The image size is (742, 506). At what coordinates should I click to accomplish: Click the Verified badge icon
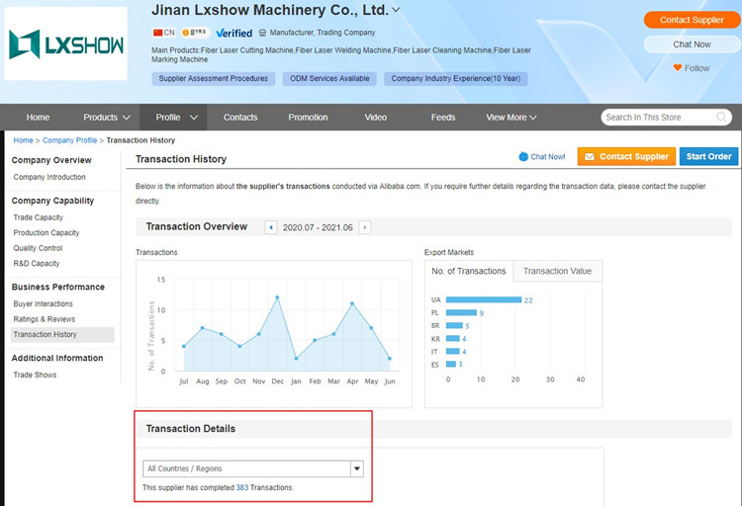click(x=233, y=33)
